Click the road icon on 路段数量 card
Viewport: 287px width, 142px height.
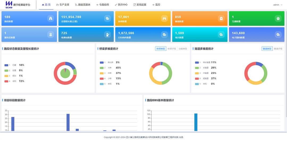coord(51,18)
